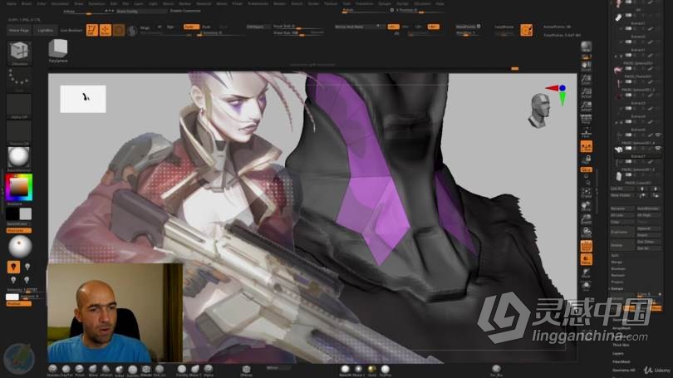The height and width of the screenshot is (378, 673).
Task: Select the black secondary color swatch
Action: pos(12,214)
